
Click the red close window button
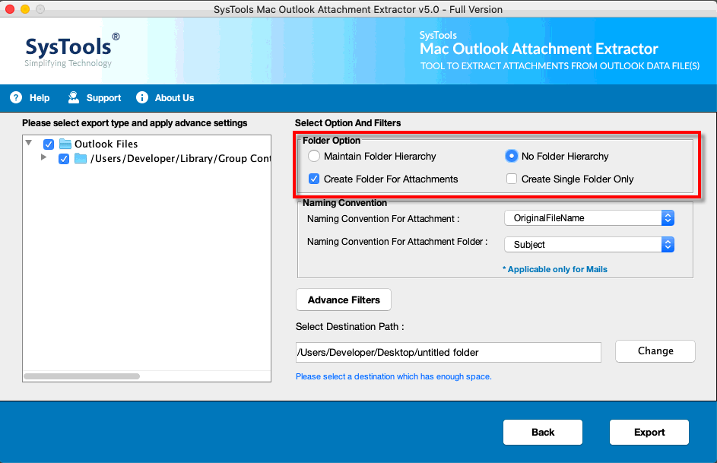[x=10, y=9]
